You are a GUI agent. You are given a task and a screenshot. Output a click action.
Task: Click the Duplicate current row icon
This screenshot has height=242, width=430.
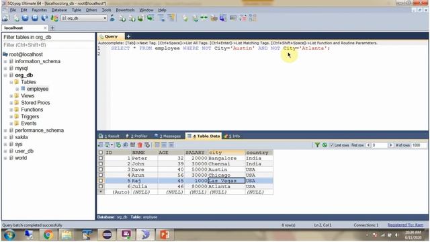click(126, 145)
